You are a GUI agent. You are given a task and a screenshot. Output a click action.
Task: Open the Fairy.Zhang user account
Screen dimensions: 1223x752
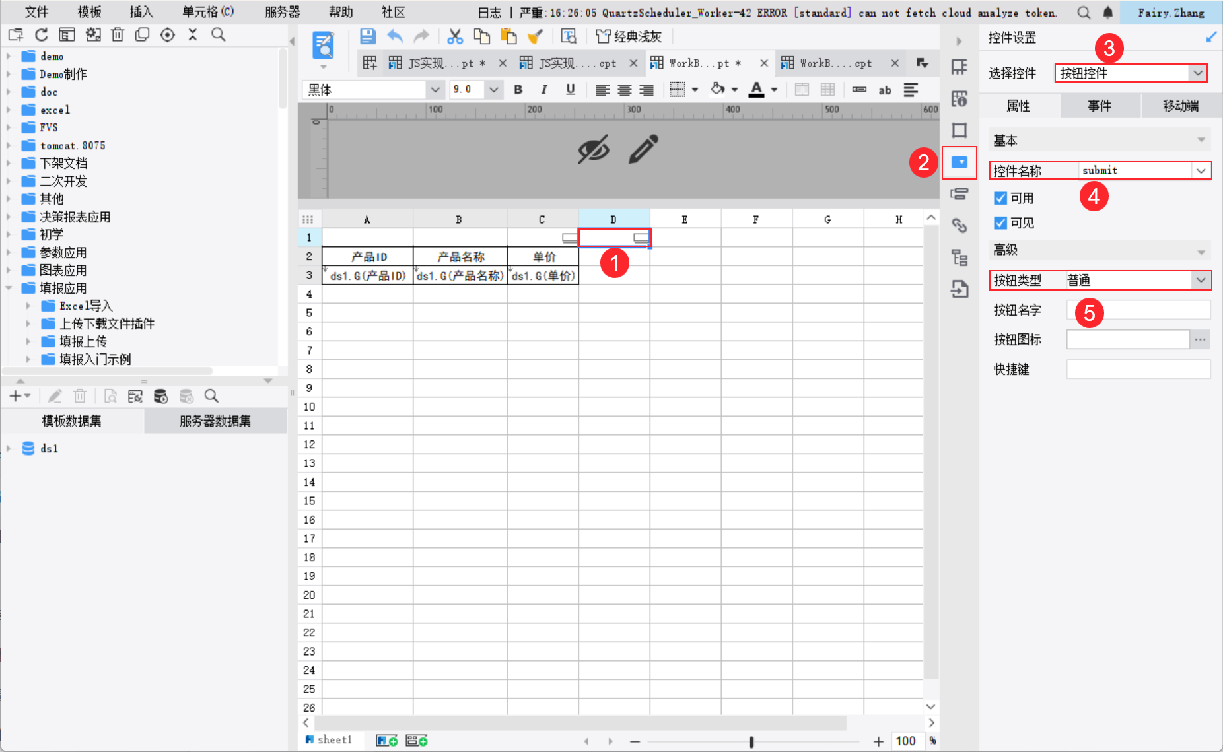pos(1171,13)
